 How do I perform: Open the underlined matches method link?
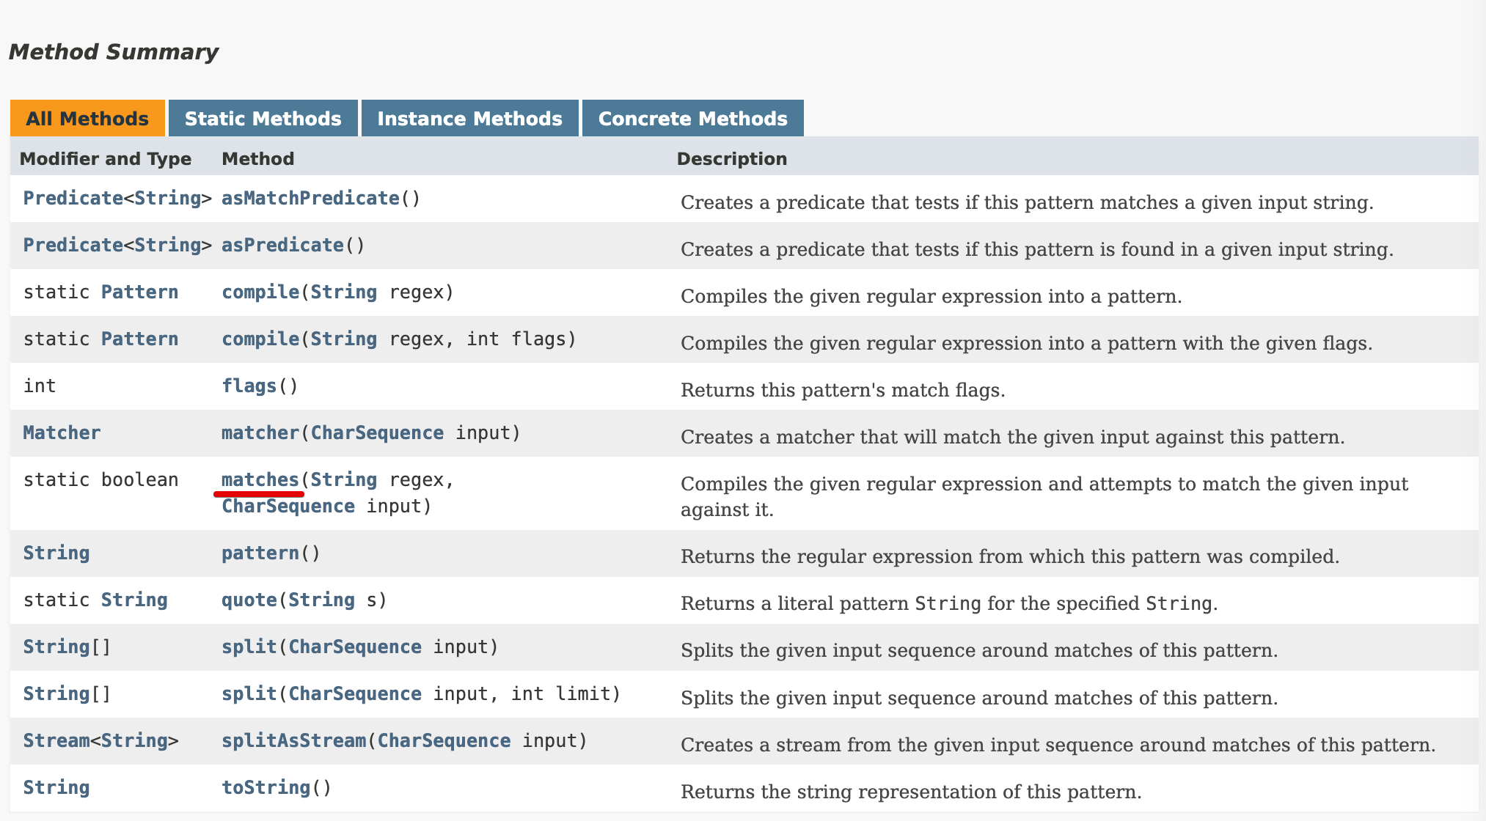pos(260,480)
